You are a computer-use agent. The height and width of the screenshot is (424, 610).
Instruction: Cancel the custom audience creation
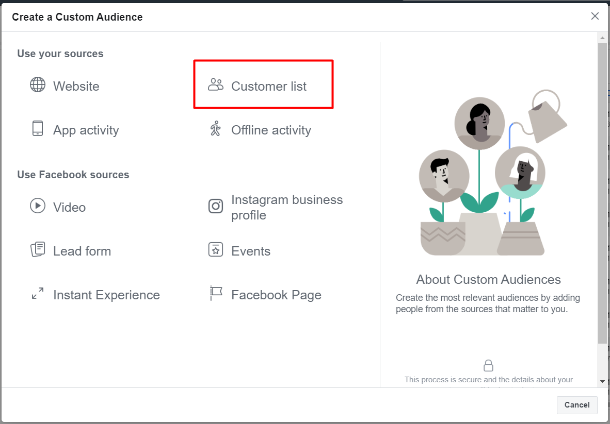click(577, 405)
